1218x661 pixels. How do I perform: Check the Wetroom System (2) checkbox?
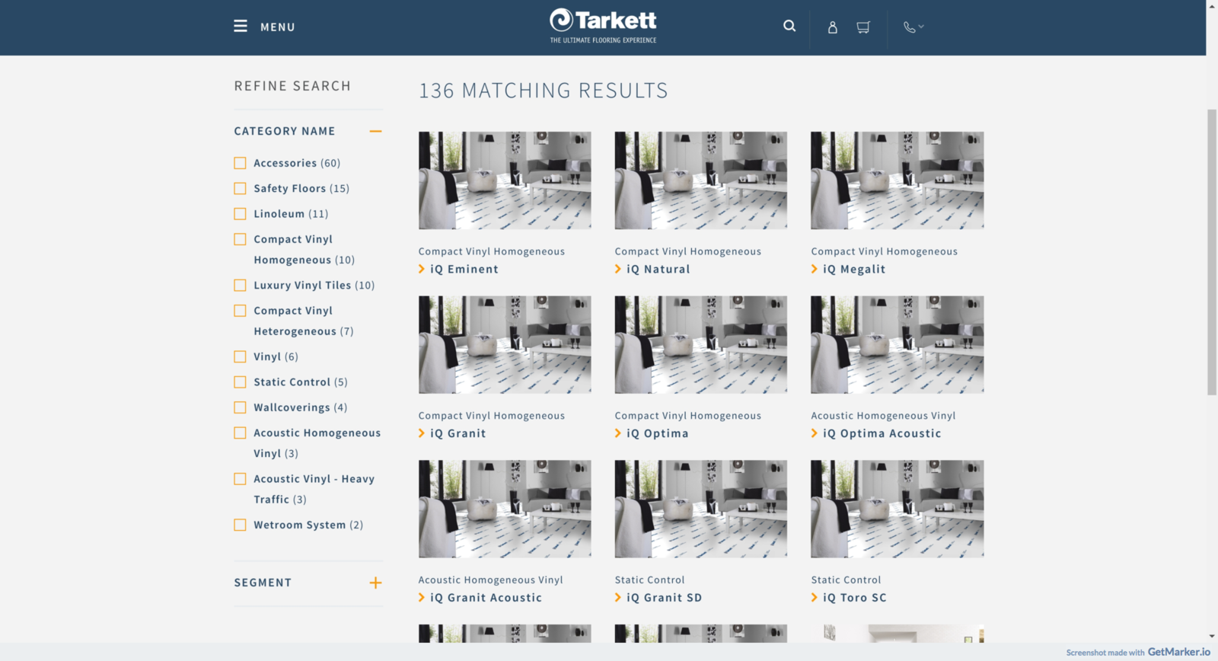(x=240, y=525)
